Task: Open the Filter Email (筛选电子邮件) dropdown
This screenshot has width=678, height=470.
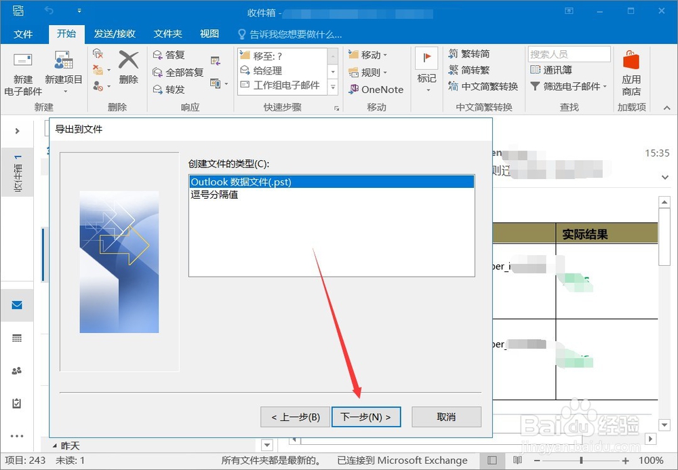Action: coord(569,87)
